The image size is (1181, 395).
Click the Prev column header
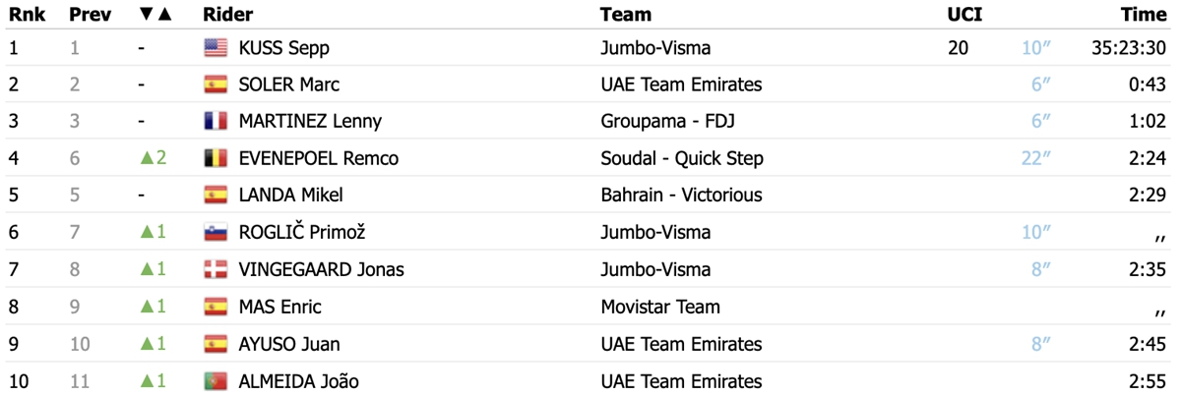(90, 14)
